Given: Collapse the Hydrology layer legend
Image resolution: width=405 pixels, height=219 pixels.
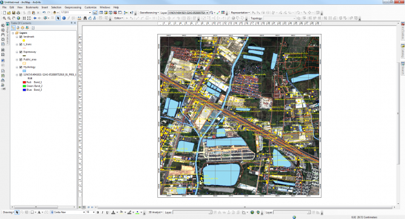Looking at the screenshot, I should click(x=17, y=67).
